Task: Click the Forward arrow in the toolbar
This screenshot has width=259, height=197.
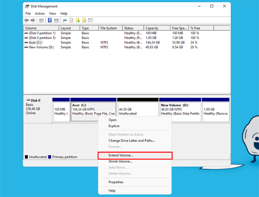Action: [x=33, y=20]
